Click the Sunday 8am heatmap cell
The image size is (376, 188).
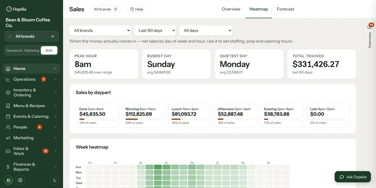click(158, 167)
